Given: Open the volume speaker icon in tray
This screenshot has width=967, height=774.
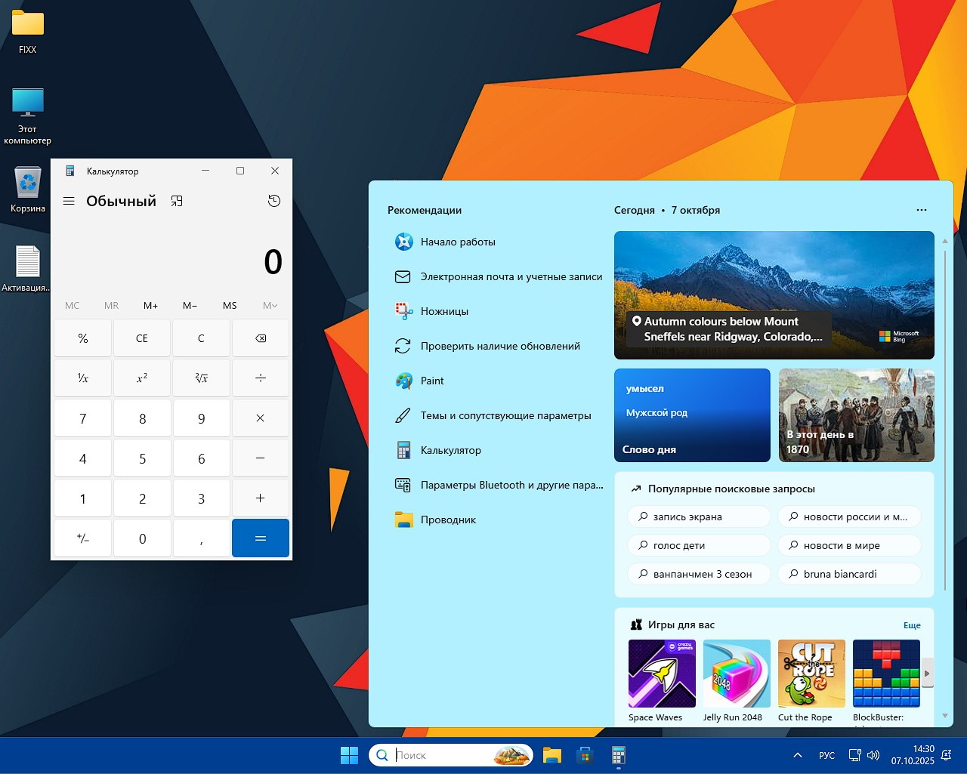Looking at the screenshot, I should [x=873, y=755].
